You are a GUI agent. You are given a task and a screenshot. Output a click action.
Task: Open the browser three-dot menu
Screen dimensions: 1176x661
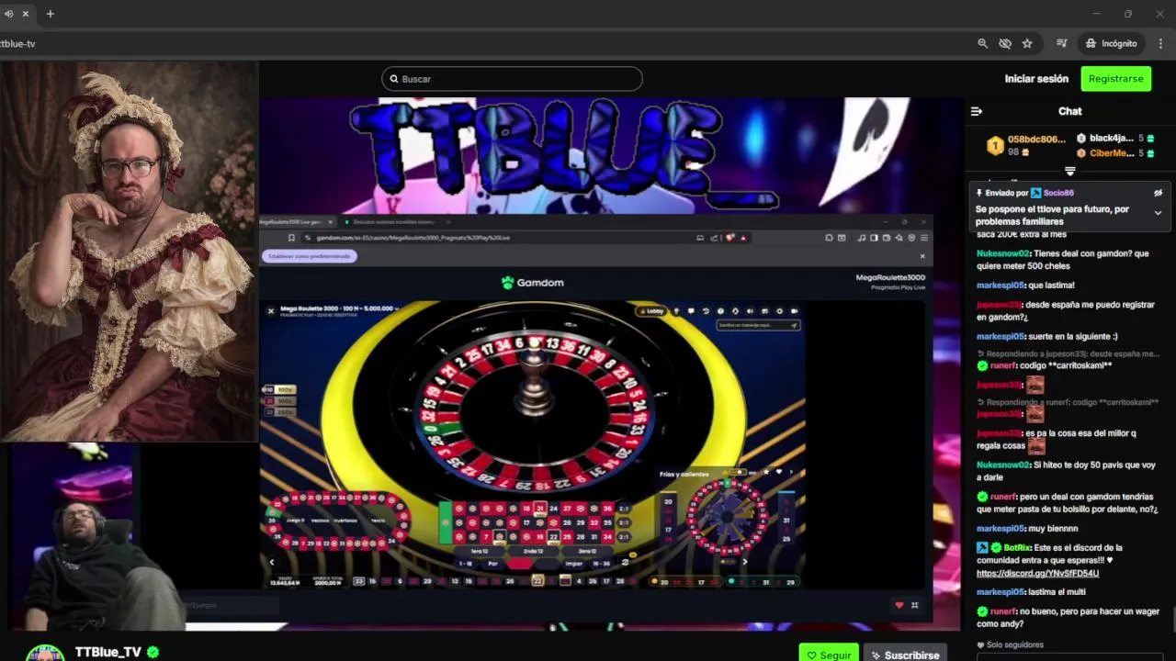pyautogui.click(x=1161, y=43)
